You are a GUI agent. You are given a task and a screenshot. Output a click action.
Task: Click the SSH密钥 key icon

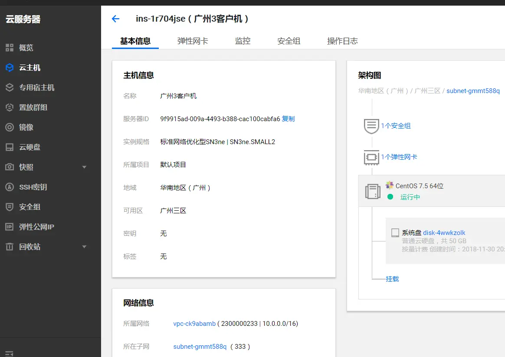pos(10,187)
